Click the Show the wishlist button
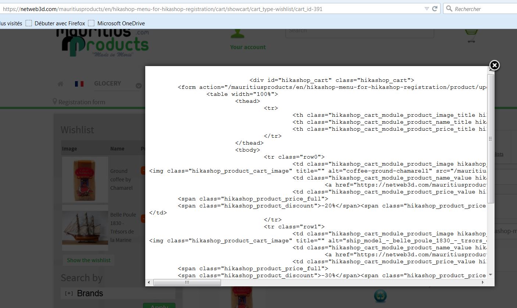Image resolution: width=517 pixels, height=308 pixels. 89,260
